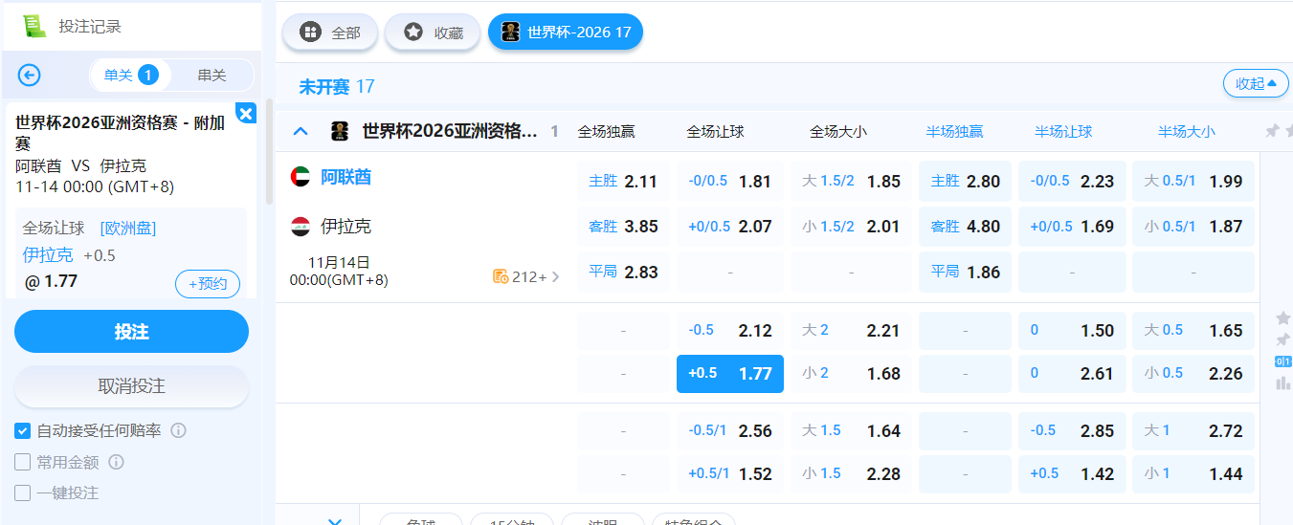The image size is (1293, 525).
Task: Select 大 2 at 2.21
Action: pyautogui.click(x=851, y=330)
